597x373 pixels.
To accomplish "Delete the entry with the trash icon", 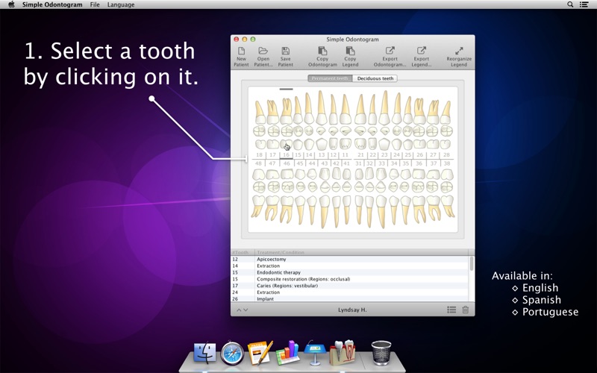I will (465, 310).
